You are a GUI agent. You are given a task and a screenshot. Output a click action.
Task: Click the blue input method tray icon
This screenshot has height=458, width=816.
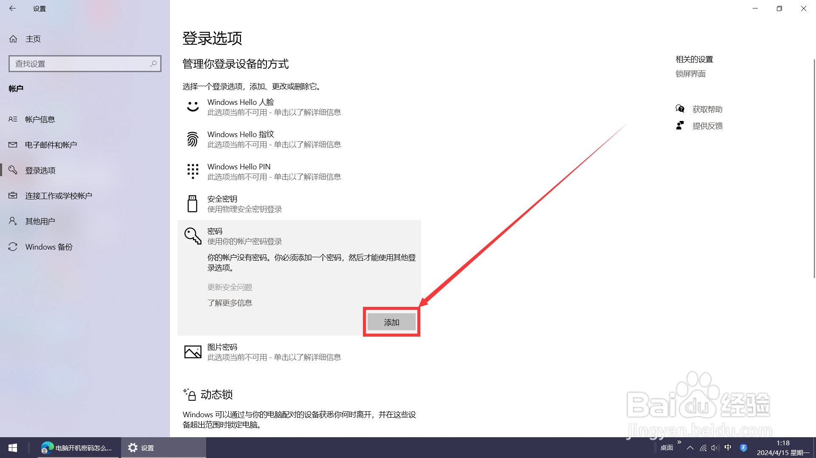(x=743, y=447)
